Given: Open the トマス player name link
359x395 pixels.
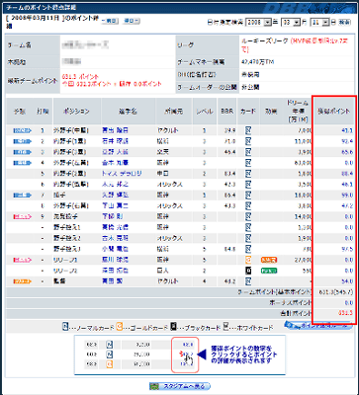Looking at the screenshot, I should pos(122,174).
